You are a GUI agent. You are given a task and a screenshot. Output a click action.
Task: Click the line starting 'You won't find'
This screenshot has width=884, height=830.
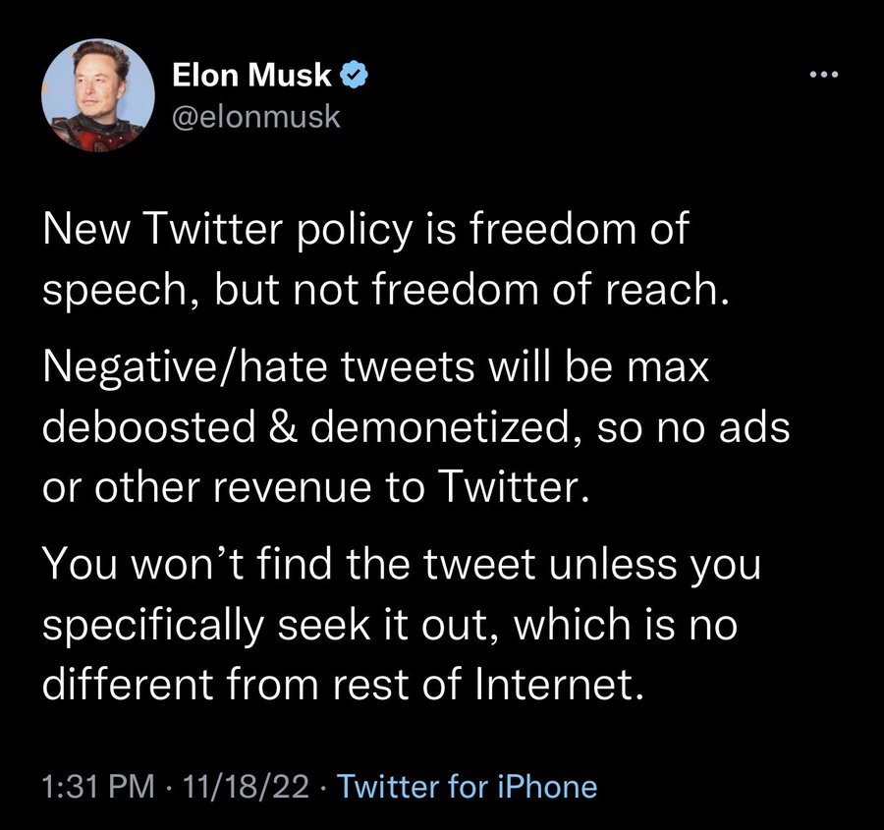point(402,566)
